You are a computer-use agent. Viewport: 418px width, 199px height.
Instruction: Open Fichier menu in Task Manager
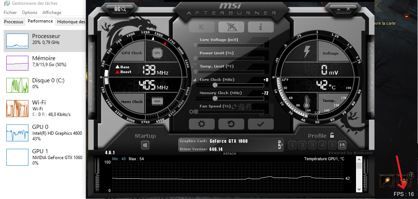coord(10,13)
